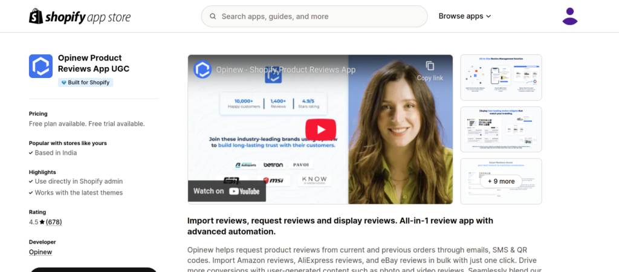This screenshot has height=272, width=619.
Task: Expand the Browse apps dropdown
Action: tap(465, 16)
